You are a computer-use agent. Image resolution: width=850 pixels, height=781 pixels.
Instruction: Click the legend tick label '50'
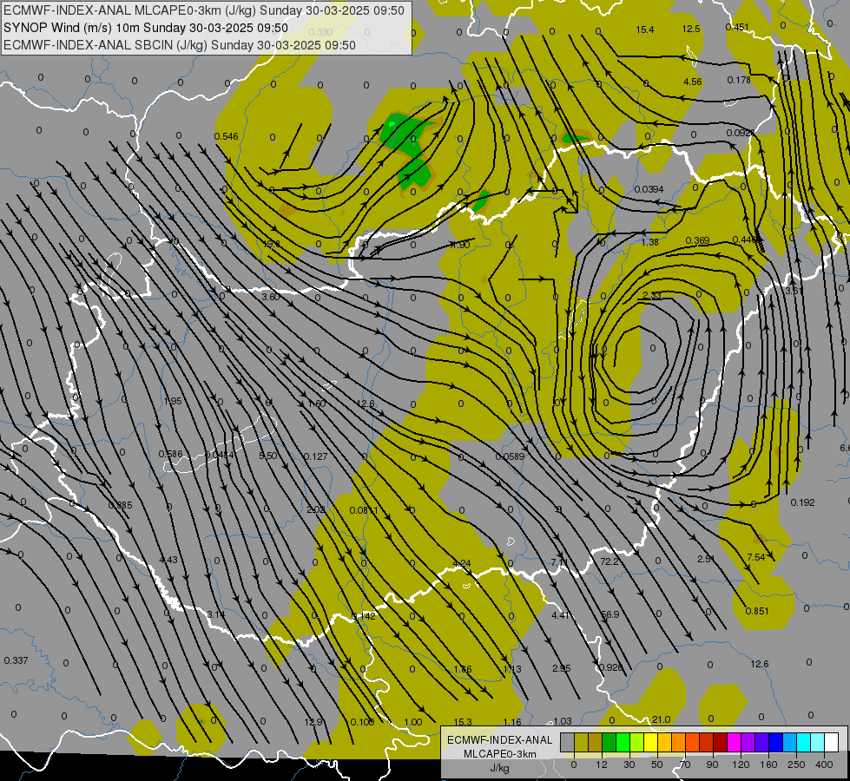point(656,765)
